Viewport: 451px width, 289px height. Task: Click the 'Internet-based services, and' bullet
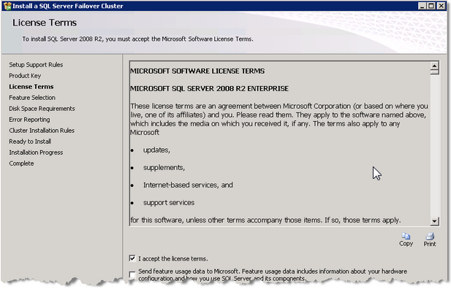coord(188,185)
